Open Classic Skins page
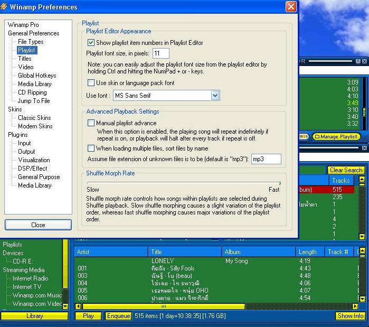This screenshot has height=327, width=369. (34, 118)
